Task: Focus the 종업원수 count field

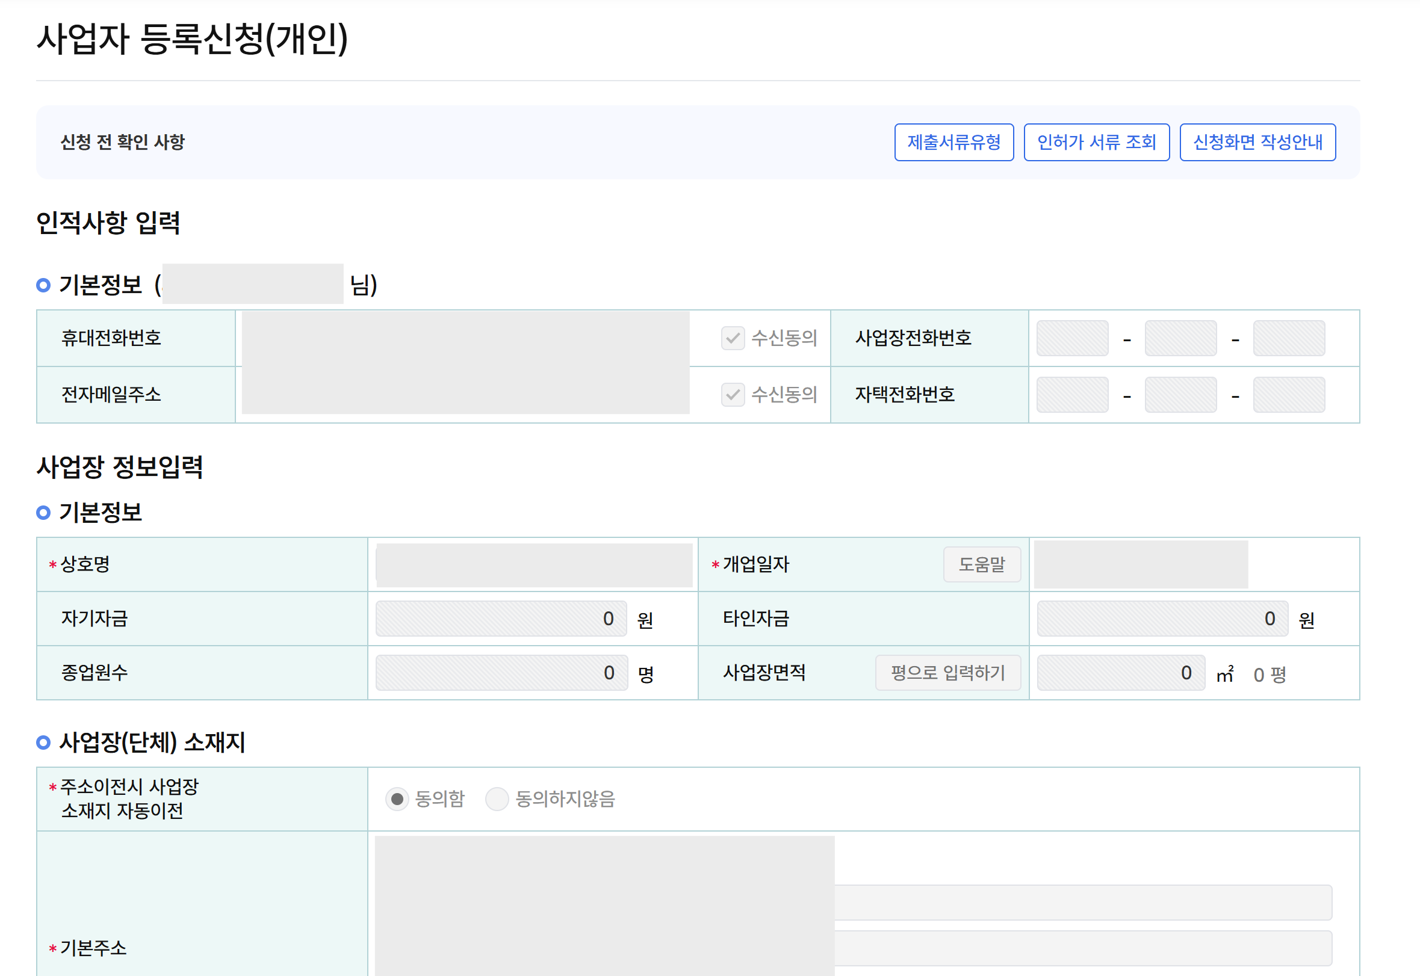Action: point(500,673)
